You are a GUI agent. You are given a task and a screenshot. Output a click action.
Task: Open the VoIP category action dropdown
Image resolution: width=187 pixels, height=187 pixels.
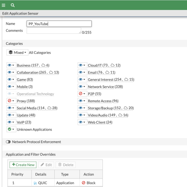[11, 122]
